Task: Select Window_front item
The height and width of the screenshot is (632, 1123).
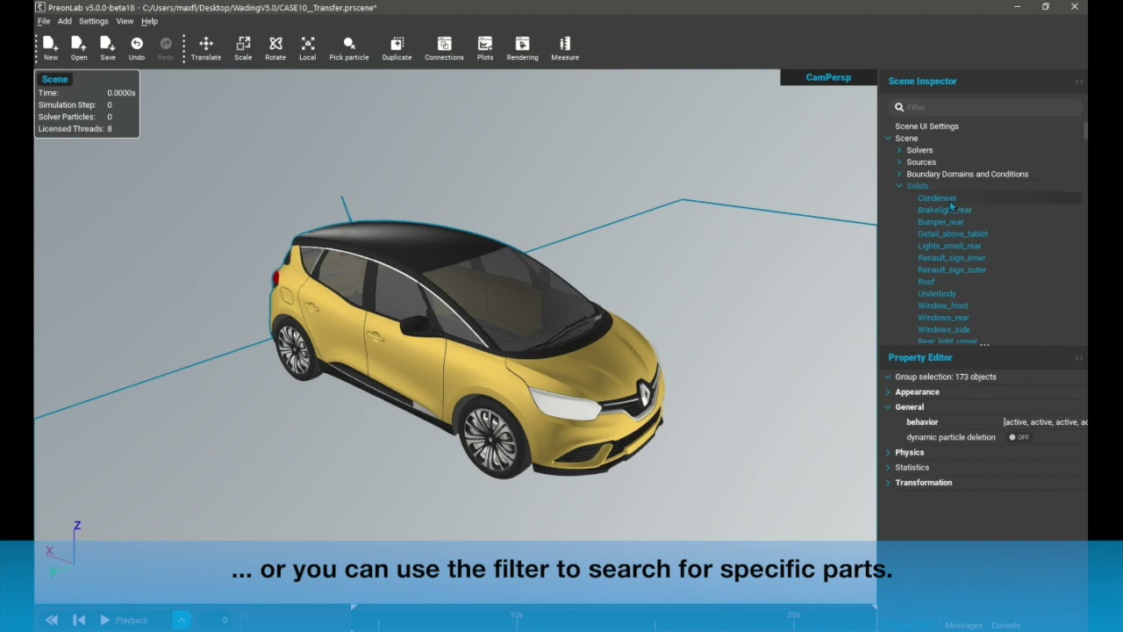Action: coord(943,305)
